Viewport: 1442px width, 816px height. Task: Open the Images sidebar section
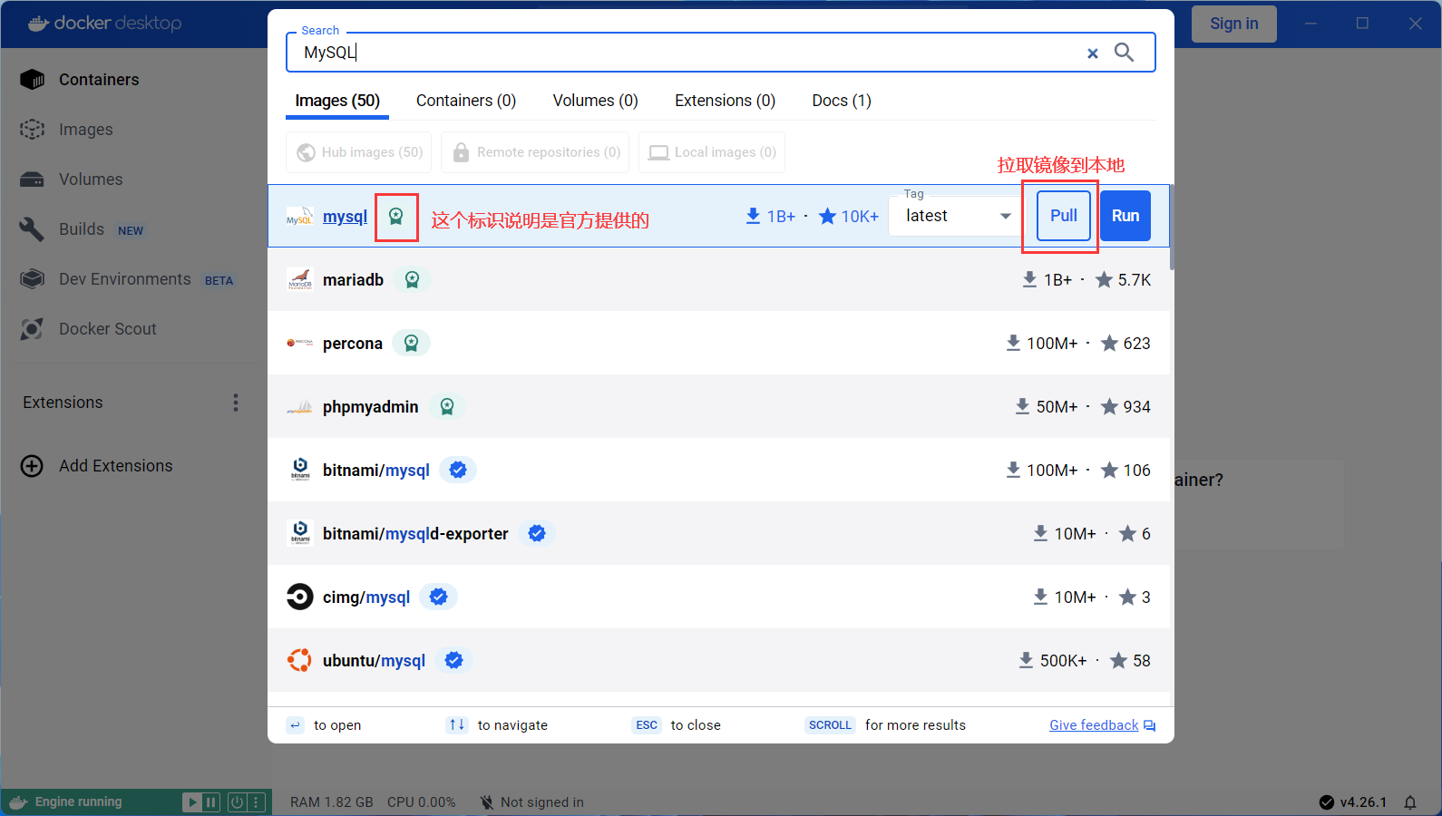85,130
